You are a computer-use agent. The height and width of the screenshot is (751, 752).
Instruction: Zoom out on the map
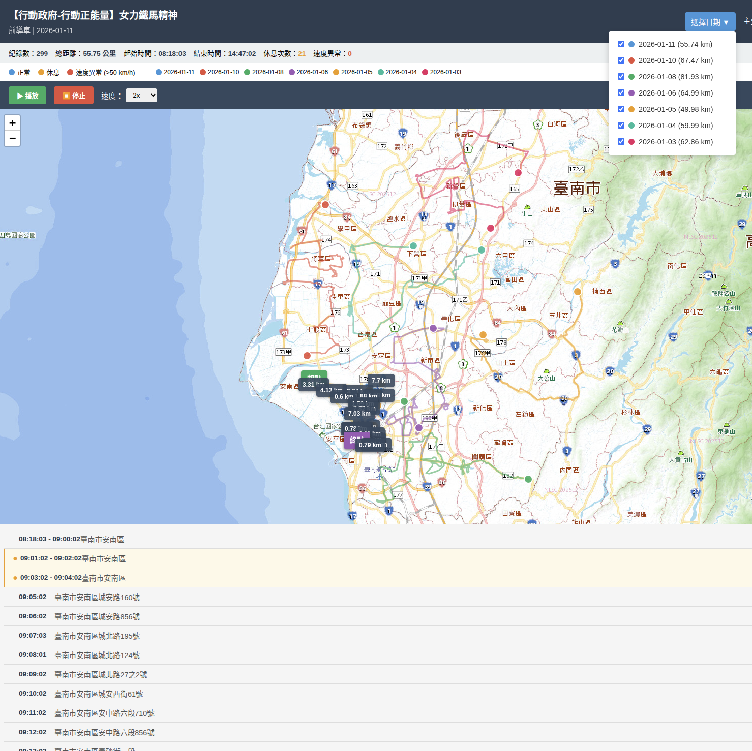pos(12,139)
